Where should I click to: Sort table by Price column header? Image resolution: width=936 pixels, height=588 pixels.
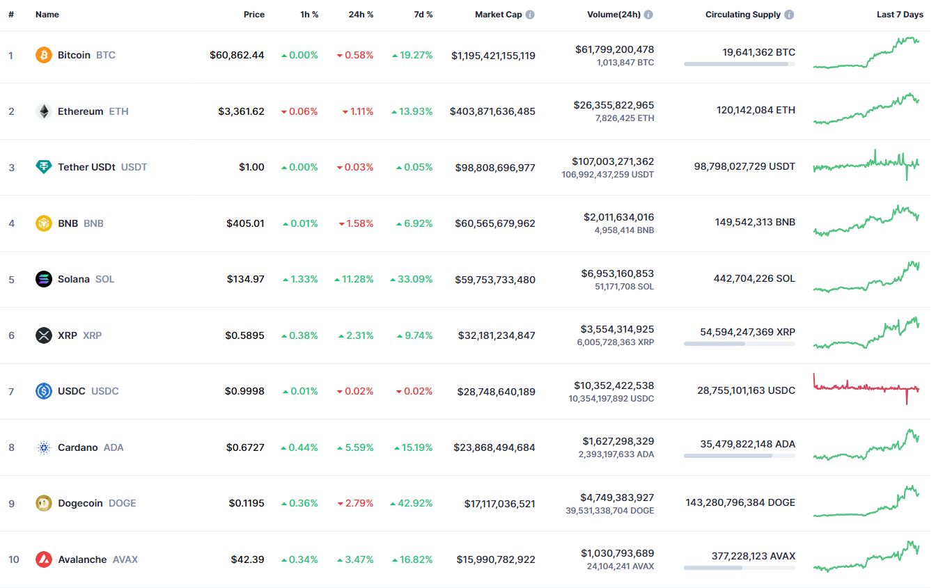click(254, 15)
